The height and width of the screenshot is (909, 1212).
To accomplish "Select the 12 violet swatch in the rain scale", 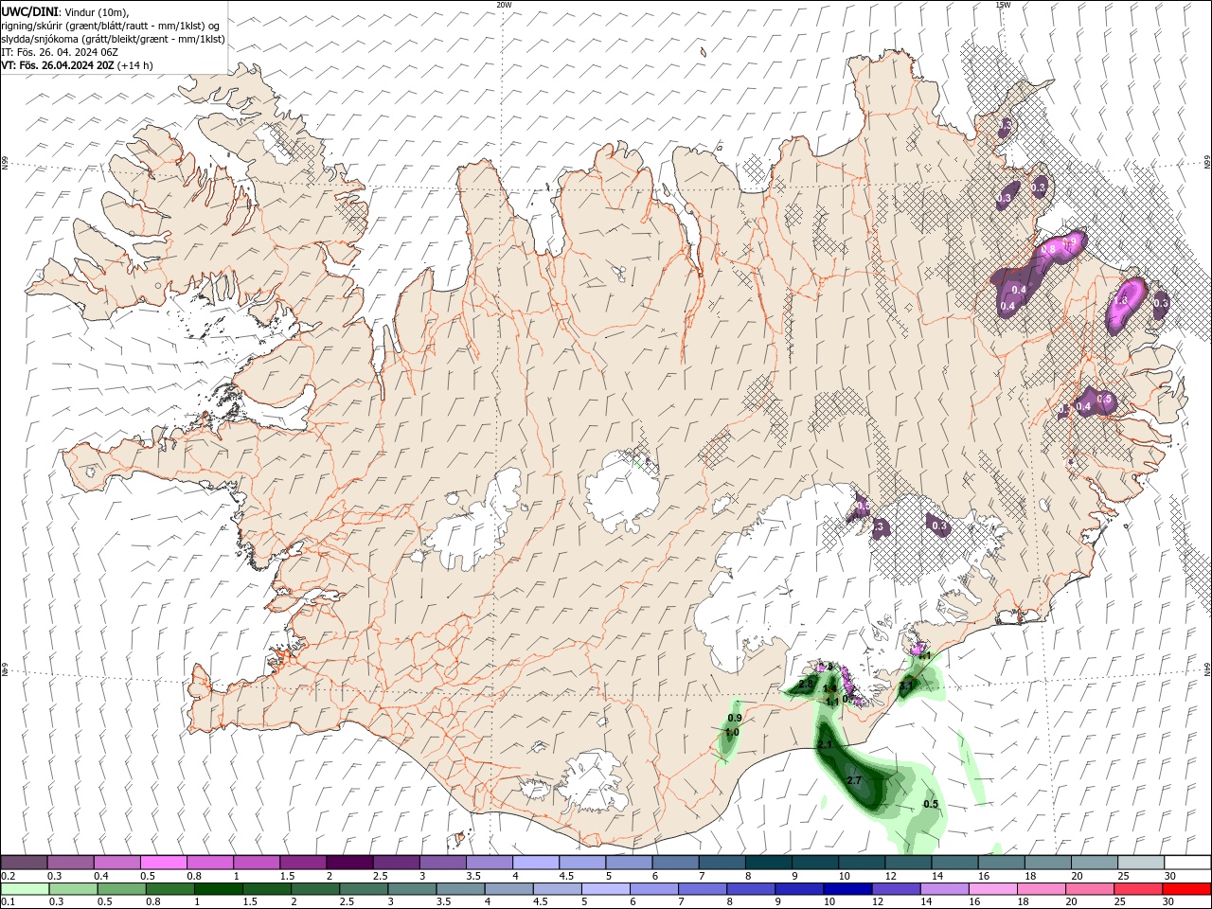I will click(x=895, y=888).
